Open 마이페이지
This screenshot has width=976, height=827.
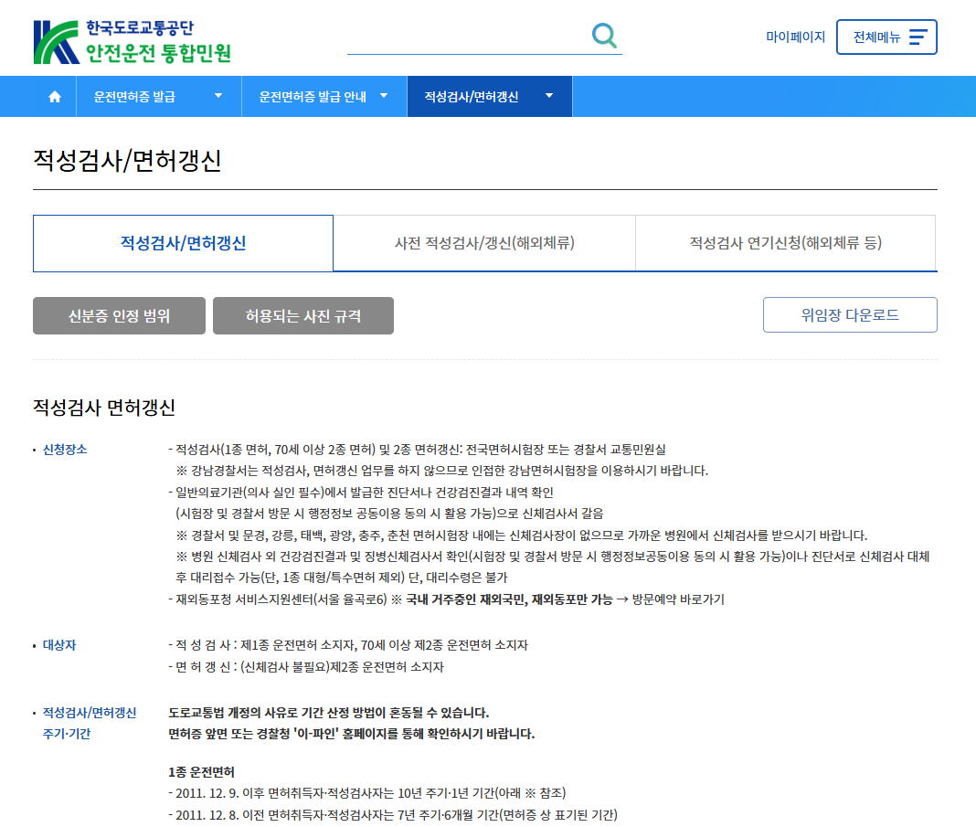click(x=794, y=37)
